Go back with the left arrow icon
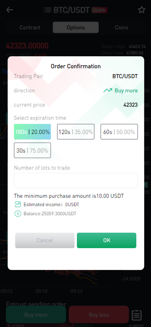 10,10
